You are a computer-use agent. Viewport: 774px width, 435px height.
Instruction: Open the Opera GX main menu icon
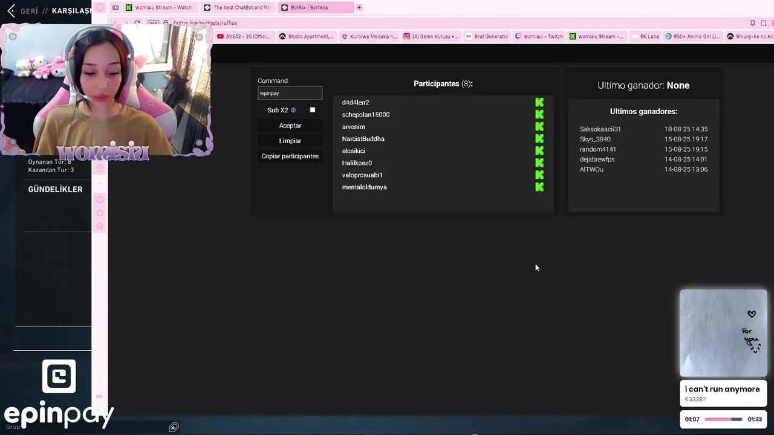click(x=100, y=7)
